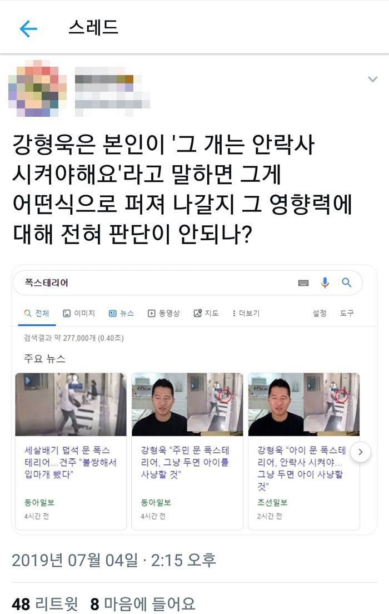Advance the news carousel with the right arrow
The image size is (389, 614).
pyautogui.click(x=361, y=452)
